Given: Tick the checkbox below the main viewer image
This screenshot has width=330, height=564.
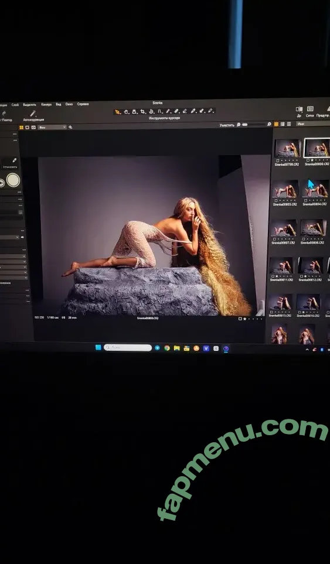Looking at the screenshot, I should coord(240,319).
